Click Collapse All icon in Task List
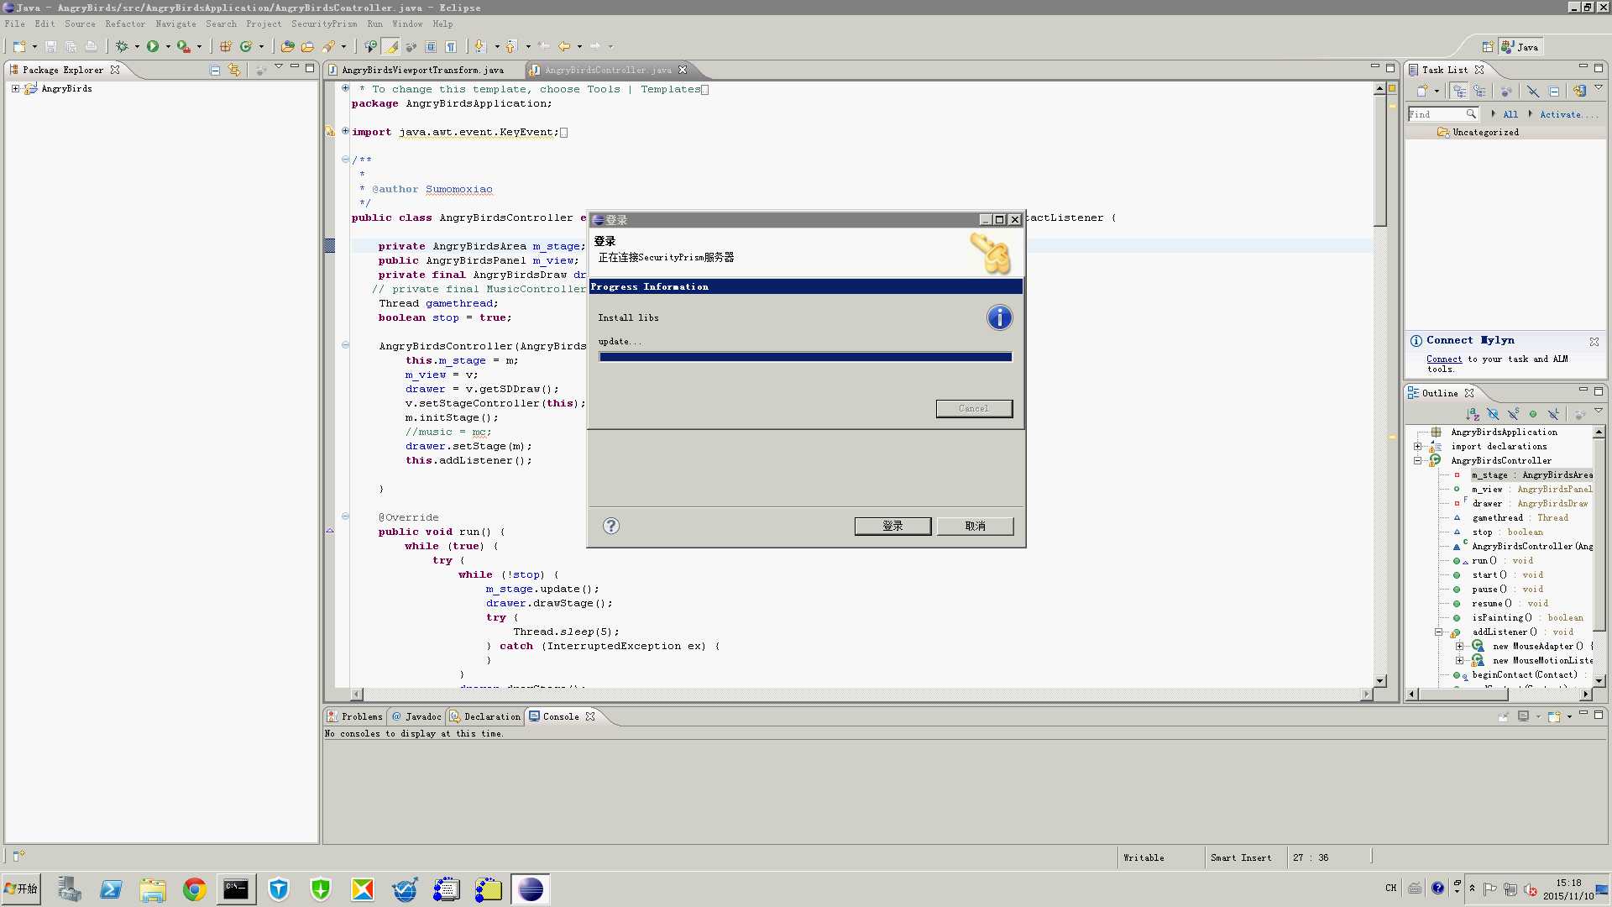 click(1553, 91)
